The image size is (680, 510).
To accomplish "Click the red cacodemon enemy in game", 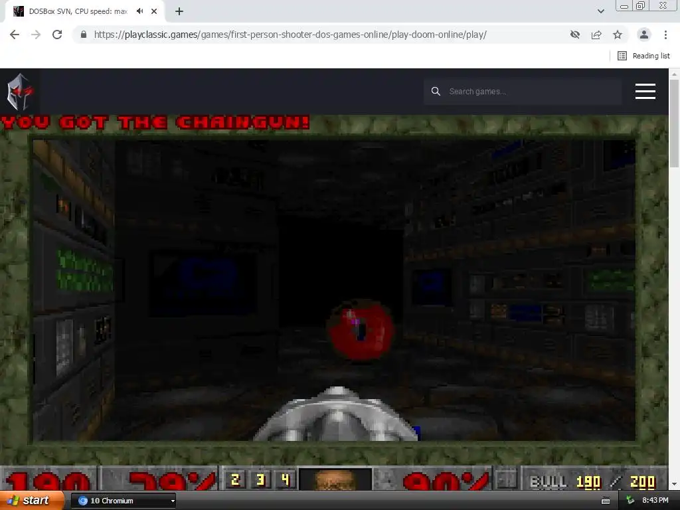I will [360, 329].
